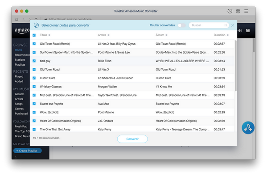Uncheck Old Town Road by Lil Nas X

[34, 69]
